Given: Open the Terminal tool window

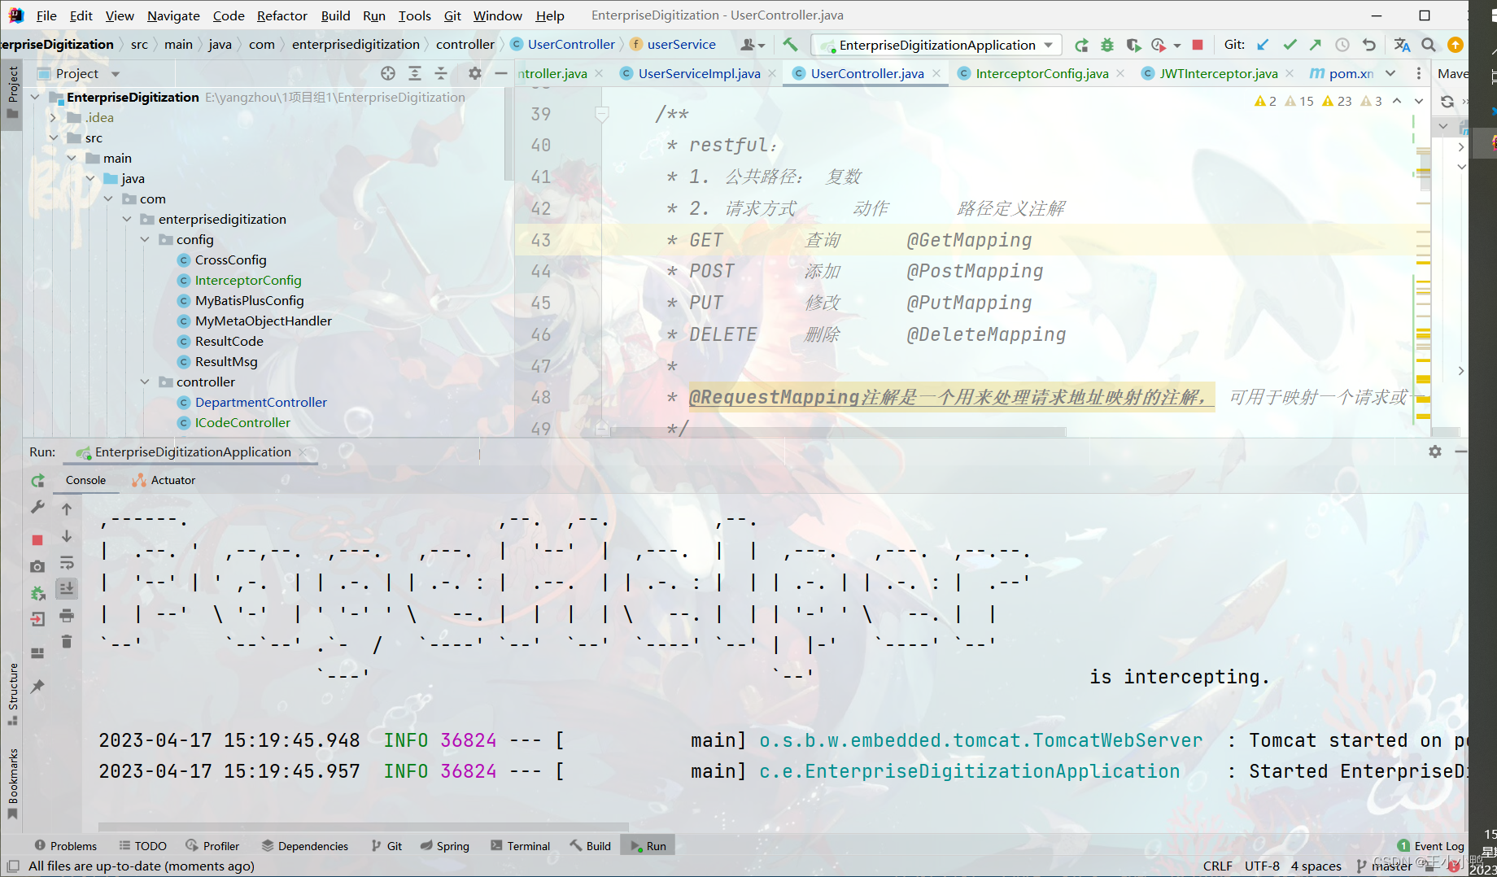Looking at the screenshot, I should pos(521,846).
